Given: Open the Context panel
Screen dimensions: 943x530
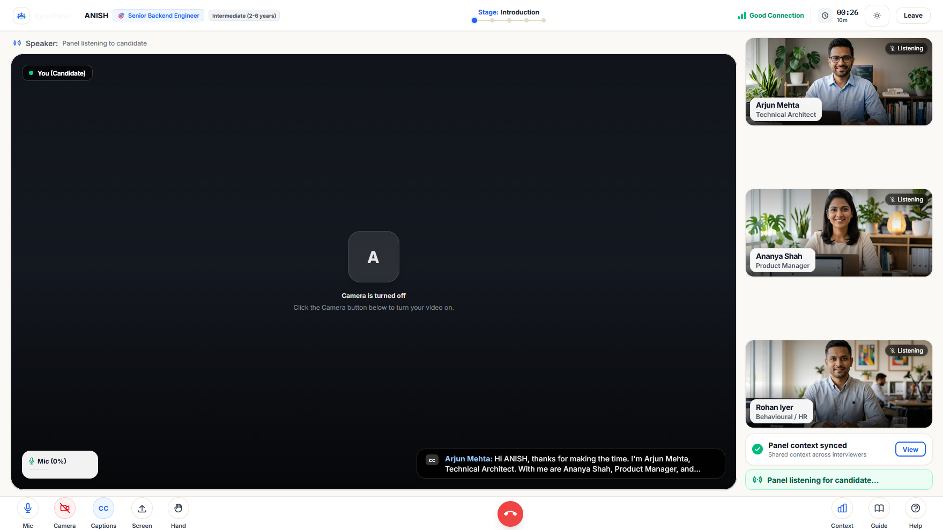Looking at the screenshot, I should (x=842, y=508).
